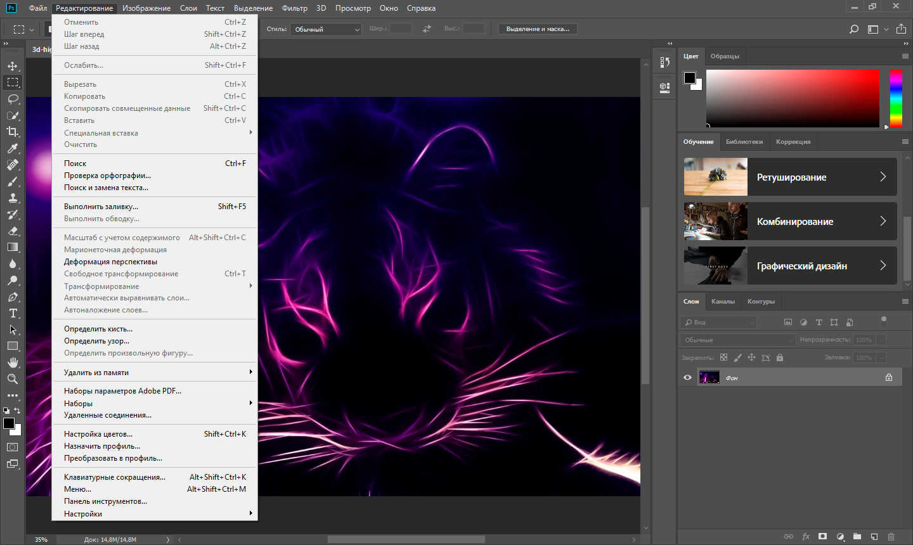
Task: Select the Eraser tool
Action: click(13, 231)
